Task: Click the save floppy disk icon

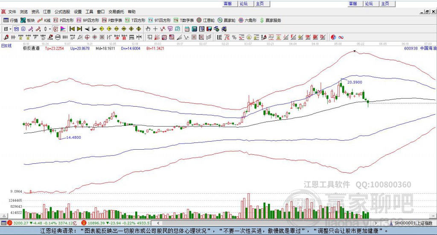Action: [x=209, y=29]
